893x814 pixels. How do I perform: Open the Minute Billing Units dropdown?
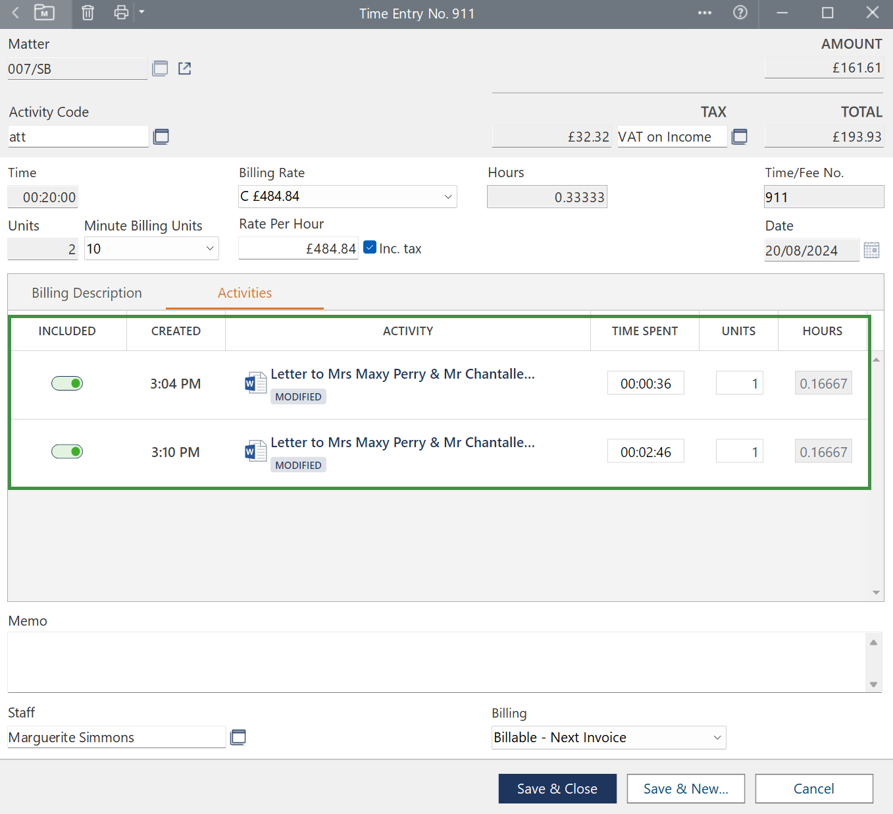pyautogui.click(x=209, y=248)
